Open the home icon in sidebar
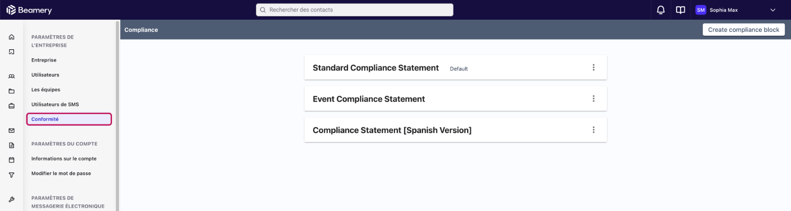This screenshot has height=211, width=791. tap(12, 37)
